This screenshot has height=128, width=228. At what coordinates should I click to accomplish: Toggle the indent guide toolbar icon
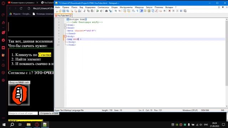point(141,11)
